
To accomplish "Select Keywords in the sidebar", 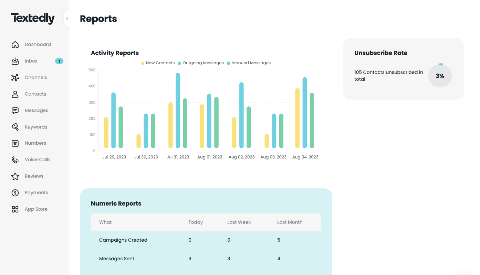I will 36,127.
